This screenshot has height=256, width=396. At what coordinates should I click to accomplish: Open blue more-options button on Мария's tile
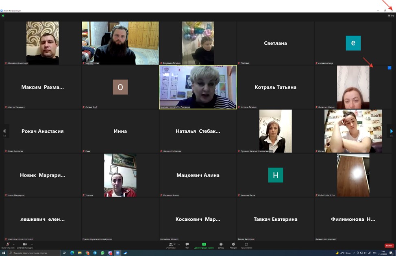click(389, 68)
